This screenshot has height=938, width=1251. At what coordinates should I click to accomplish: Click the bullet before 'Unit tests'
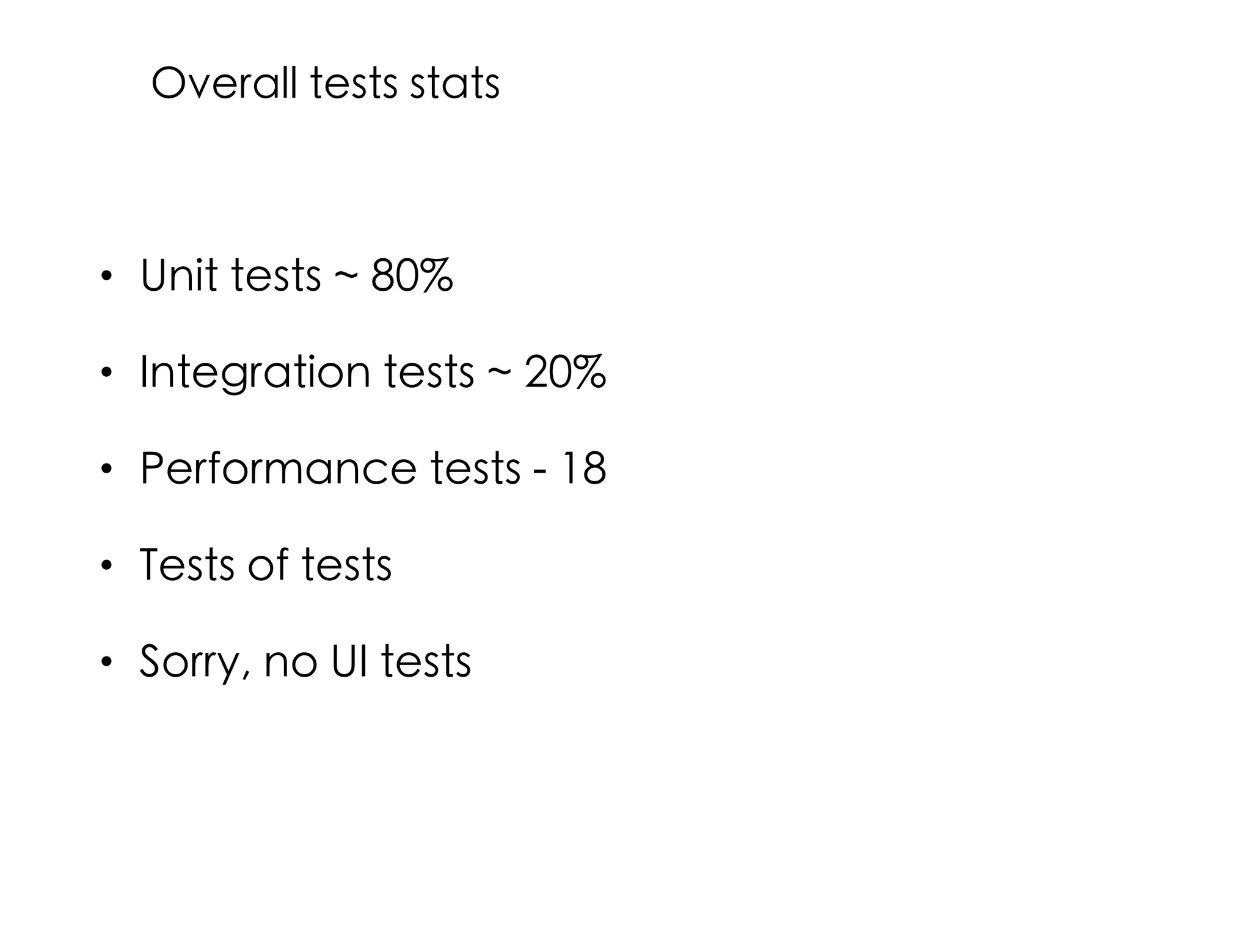[107, 277]
